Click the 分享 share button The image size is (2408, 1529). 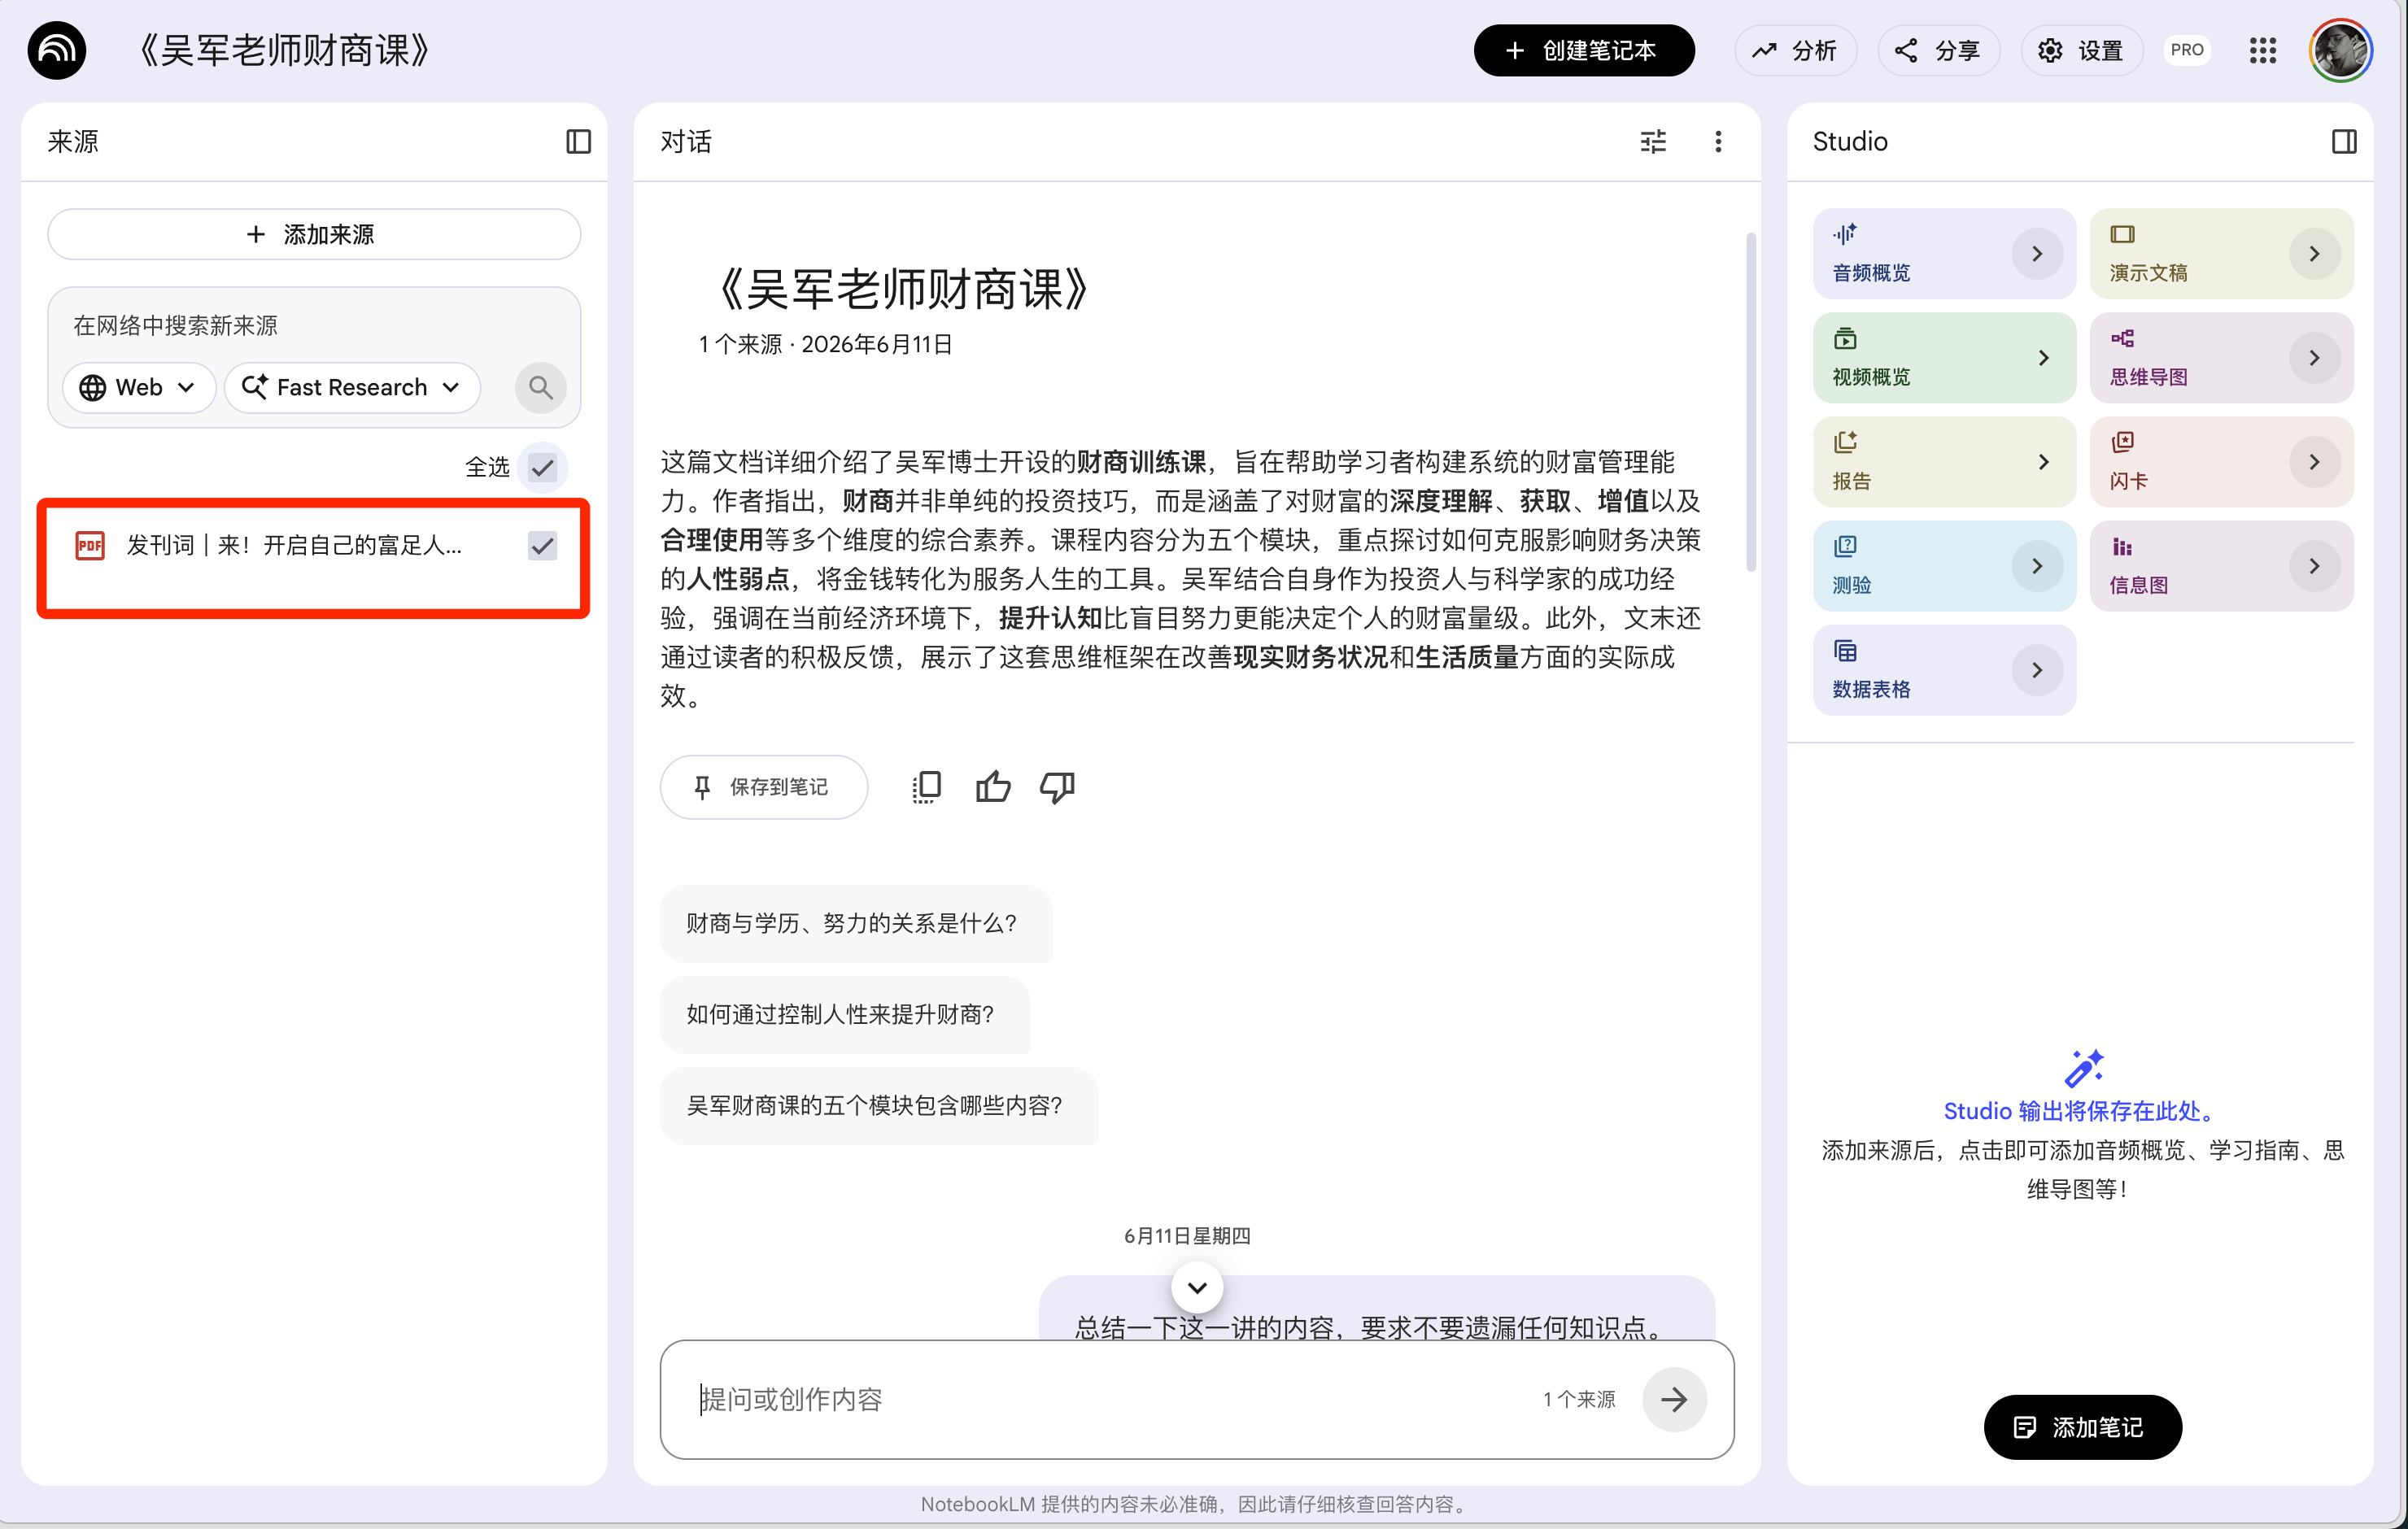point(1938,50)
